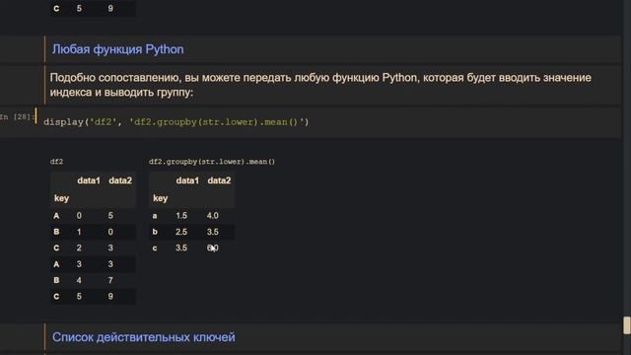Viewport: 631px width, 355px height.
Task: Click the 'df2.groupby(str.lower).mean()' table caption
Action: pos(212,162)
